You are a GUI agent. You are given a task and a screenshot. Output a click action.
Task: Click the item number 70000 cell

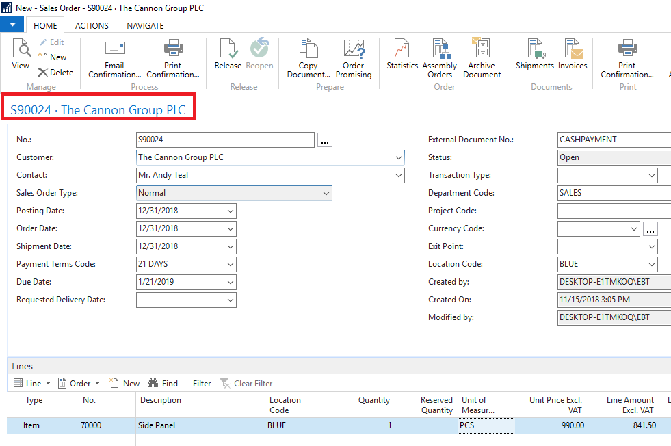pos(91,425)
